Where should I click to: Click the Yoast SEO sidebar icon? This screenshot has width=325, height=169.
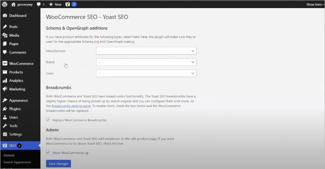[5, 146]
